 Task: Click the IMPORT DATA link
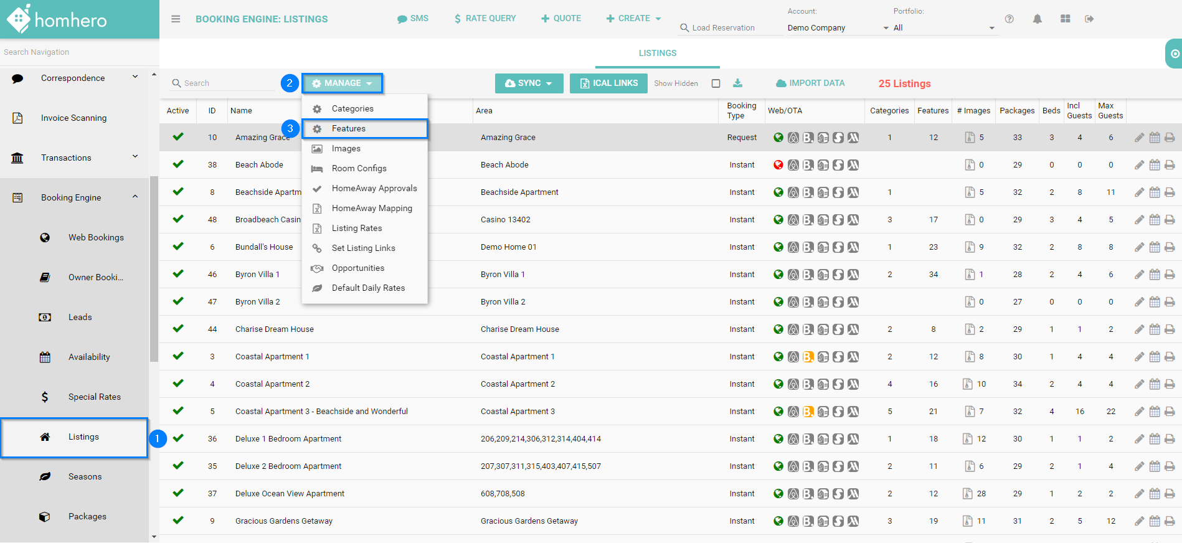pyautogui.click(x=810, y=83)
